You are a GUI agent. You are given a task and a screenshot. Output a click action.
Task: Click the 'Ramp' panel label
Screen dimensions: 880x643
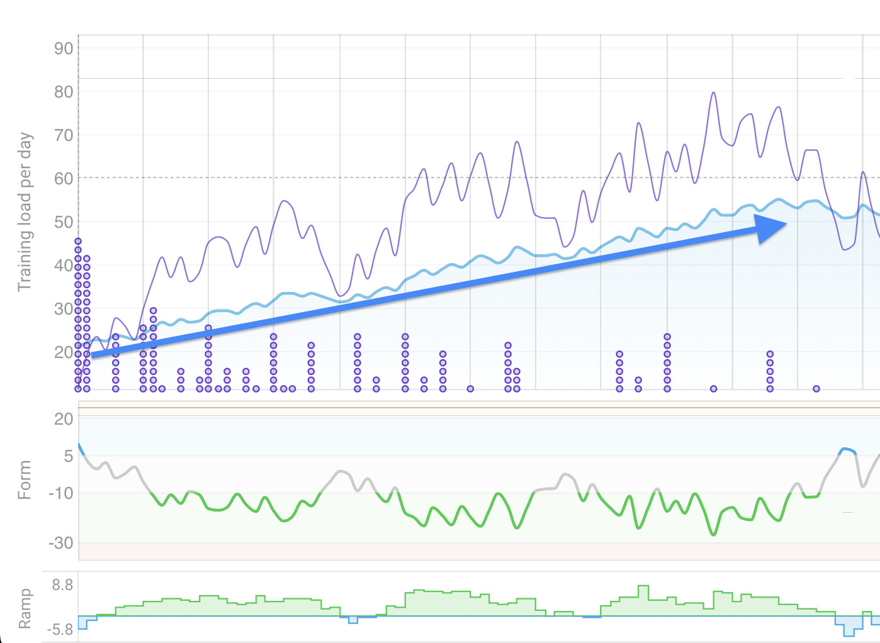25,607
